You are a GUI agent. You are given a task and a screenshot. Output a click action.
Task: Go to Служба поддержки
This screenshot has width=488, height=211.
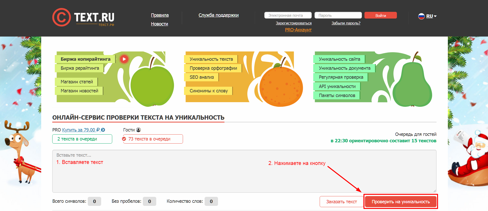[219, 15]
